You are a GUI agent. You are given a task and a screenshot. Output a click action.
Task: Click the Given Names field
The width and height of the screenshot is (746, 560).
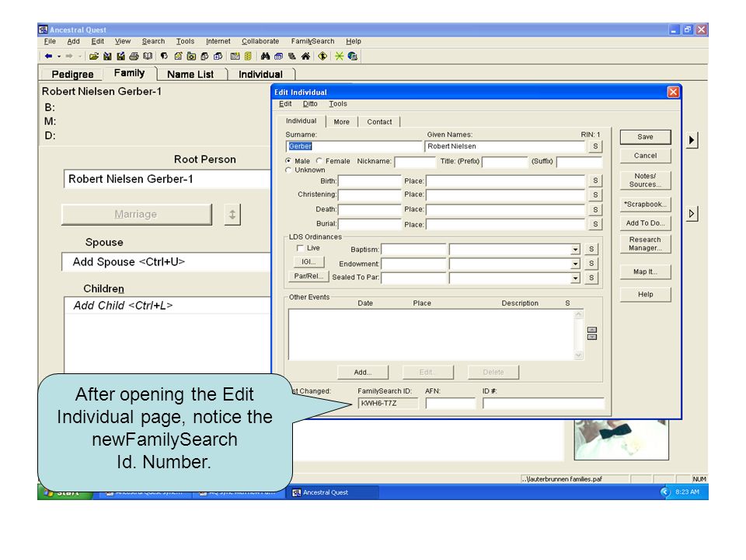[x=505, y=146]
